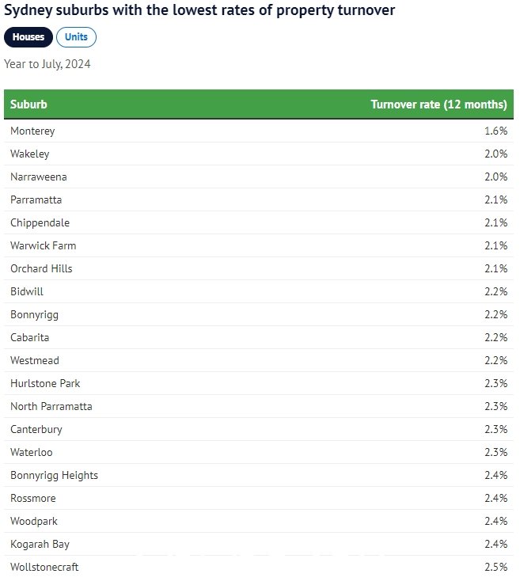Screen dimensions: 520x585
Task: Click the Narraweena row
Action: 259,177
